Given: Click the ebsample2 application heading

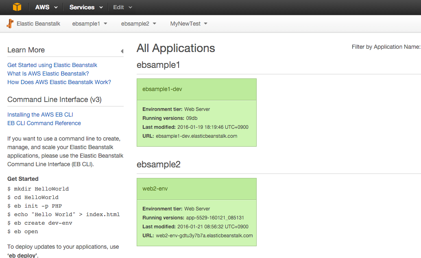Looking at the screenshot, I should point(158,165).
